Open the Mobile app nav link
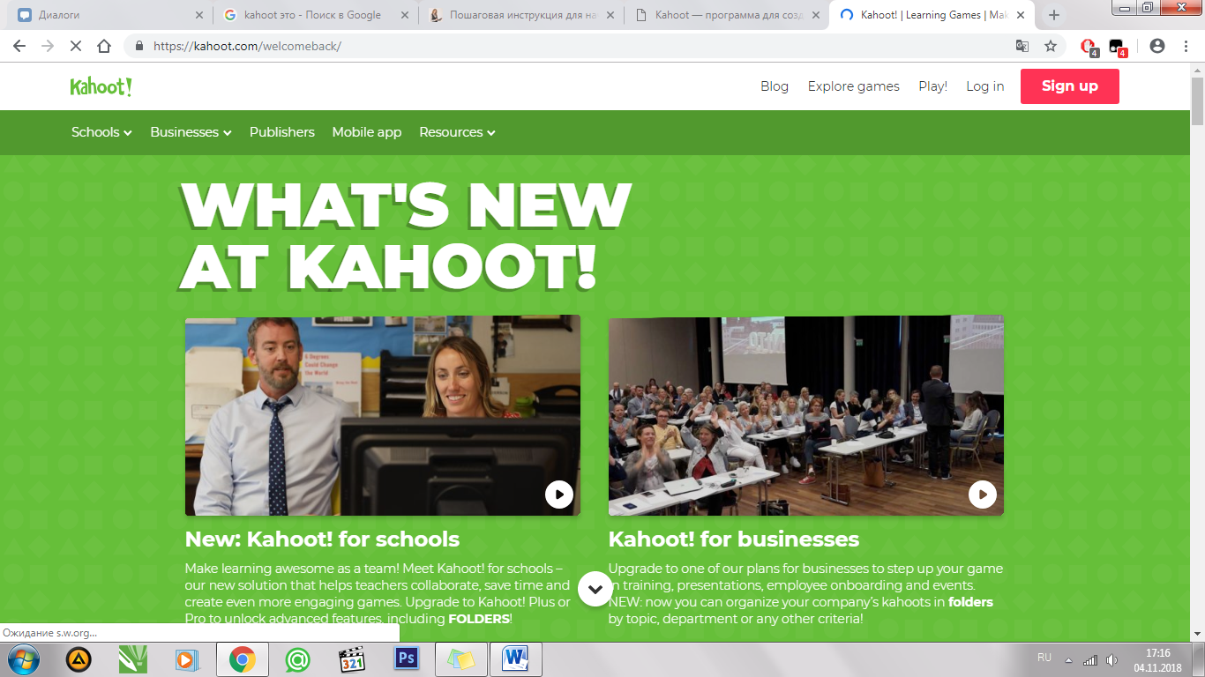The image size is (1205, 677). pos(367,132)
